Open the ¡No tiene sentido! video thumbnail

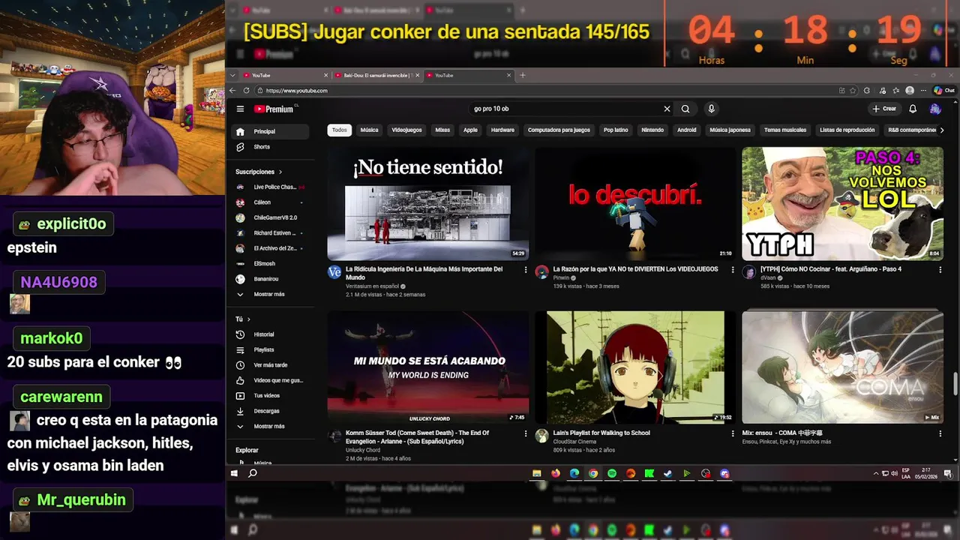[x=428, y=203]
